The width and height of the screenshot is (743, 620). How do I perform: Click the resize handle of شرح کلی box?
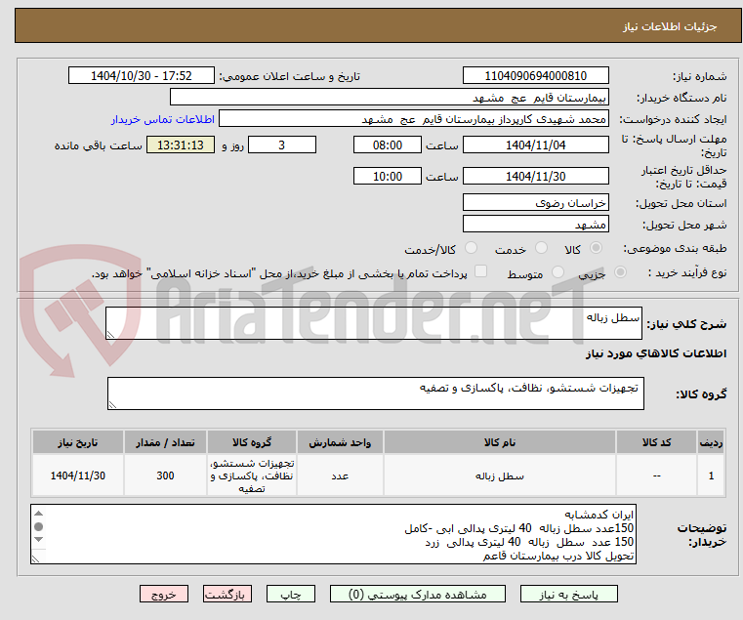[x=111, y=335]
